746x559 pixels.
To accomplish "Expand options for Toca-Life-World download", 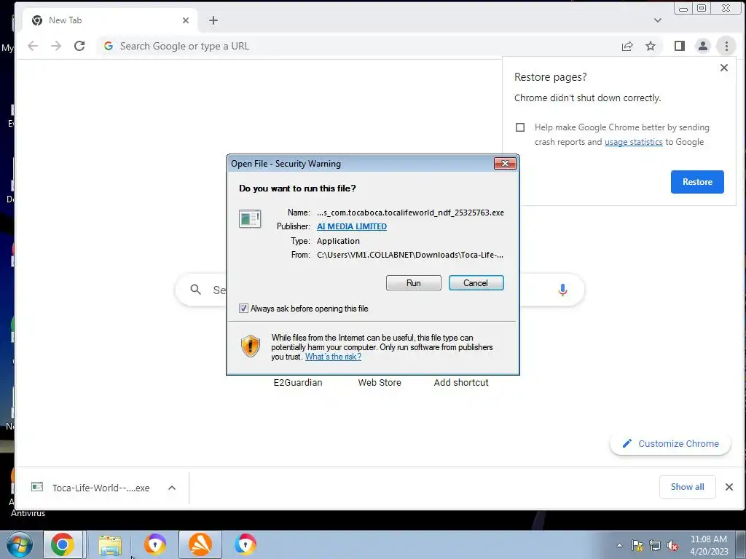I will 172,488.
